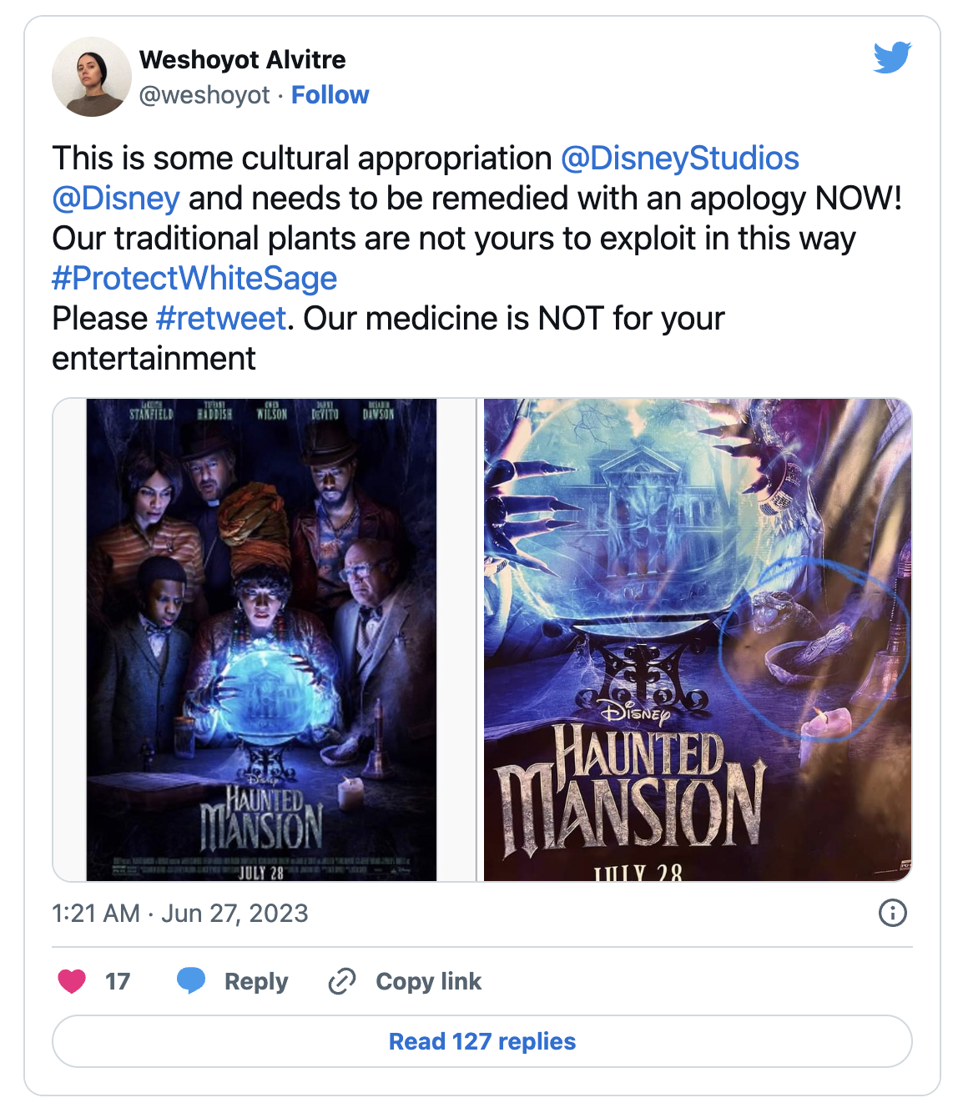
Task: Open the full Haunted Mansion cast poster
Action: [262, 640]
